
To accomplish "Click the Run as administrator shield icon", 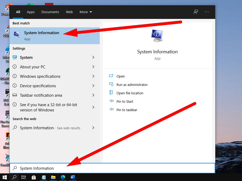I will pos(111,84).
